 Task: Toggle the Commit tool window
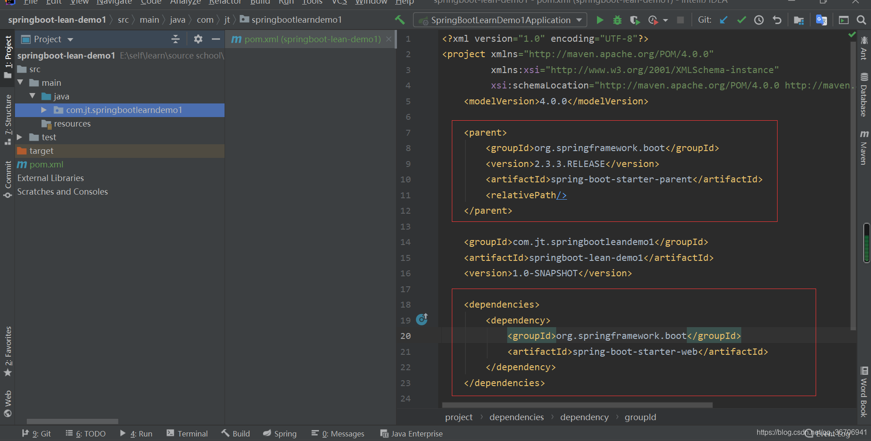(8, 180)
